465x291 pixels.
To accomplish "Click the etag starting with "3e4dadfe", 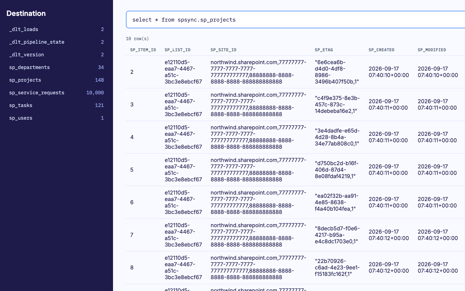I will (337, 137).
